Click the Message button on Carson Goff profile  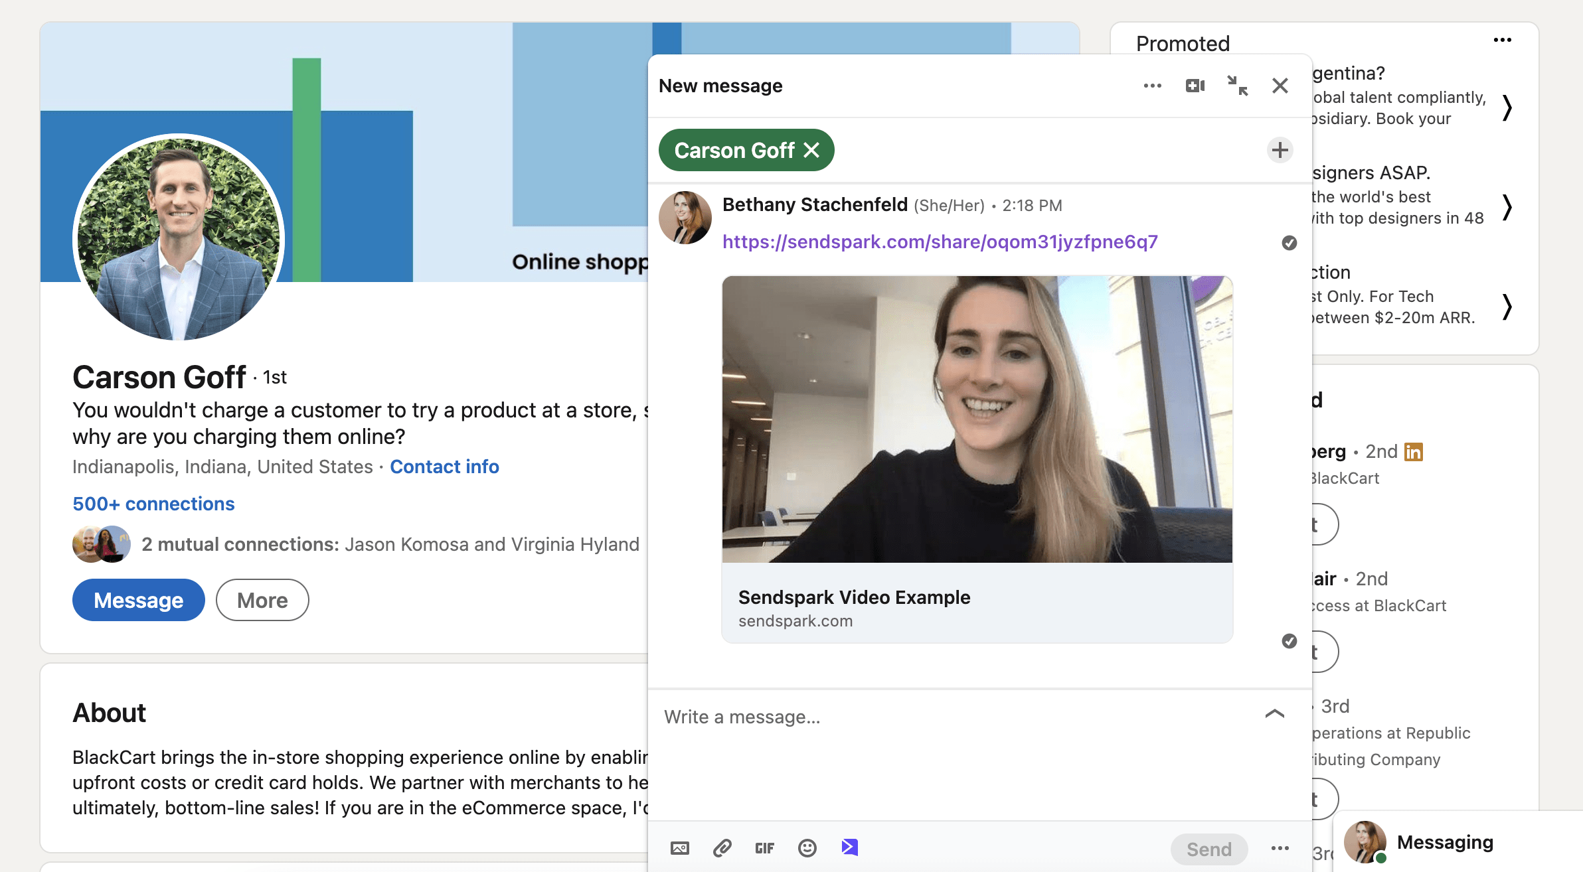137,599
